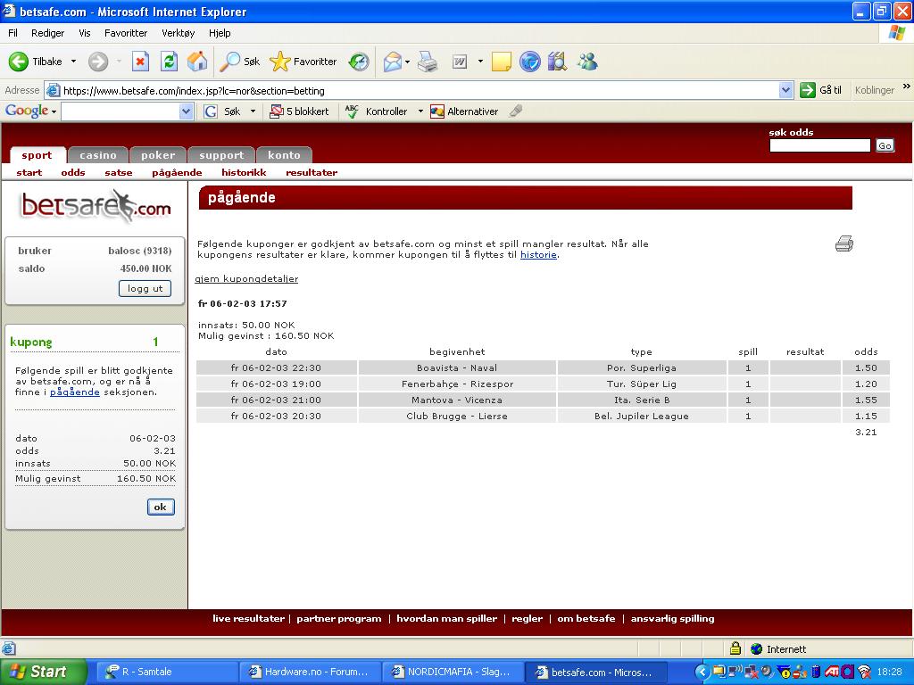Open the Fil menu

point(12,33)
